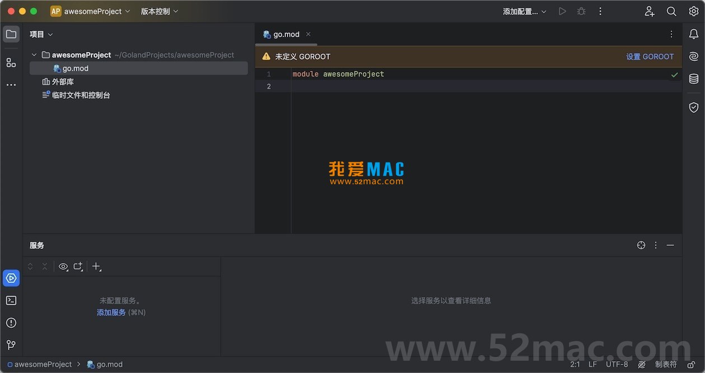Screen dimensions: 705x373
Task: Open the shield icon tool window
Action: 694,107
